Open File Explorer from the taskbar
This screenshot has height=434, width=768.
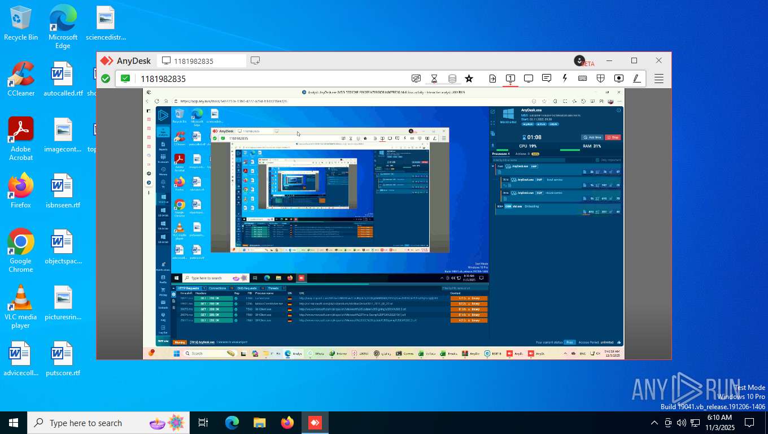[259, 423]
